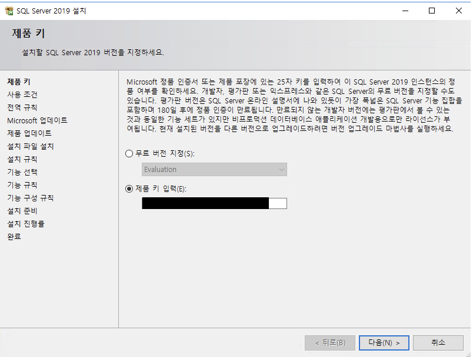The height and width of the screenshot is (357, 473).
Task: Select 설치 진행률 step in sidebar
Action: pyautogui.click(x=26, y=224)
